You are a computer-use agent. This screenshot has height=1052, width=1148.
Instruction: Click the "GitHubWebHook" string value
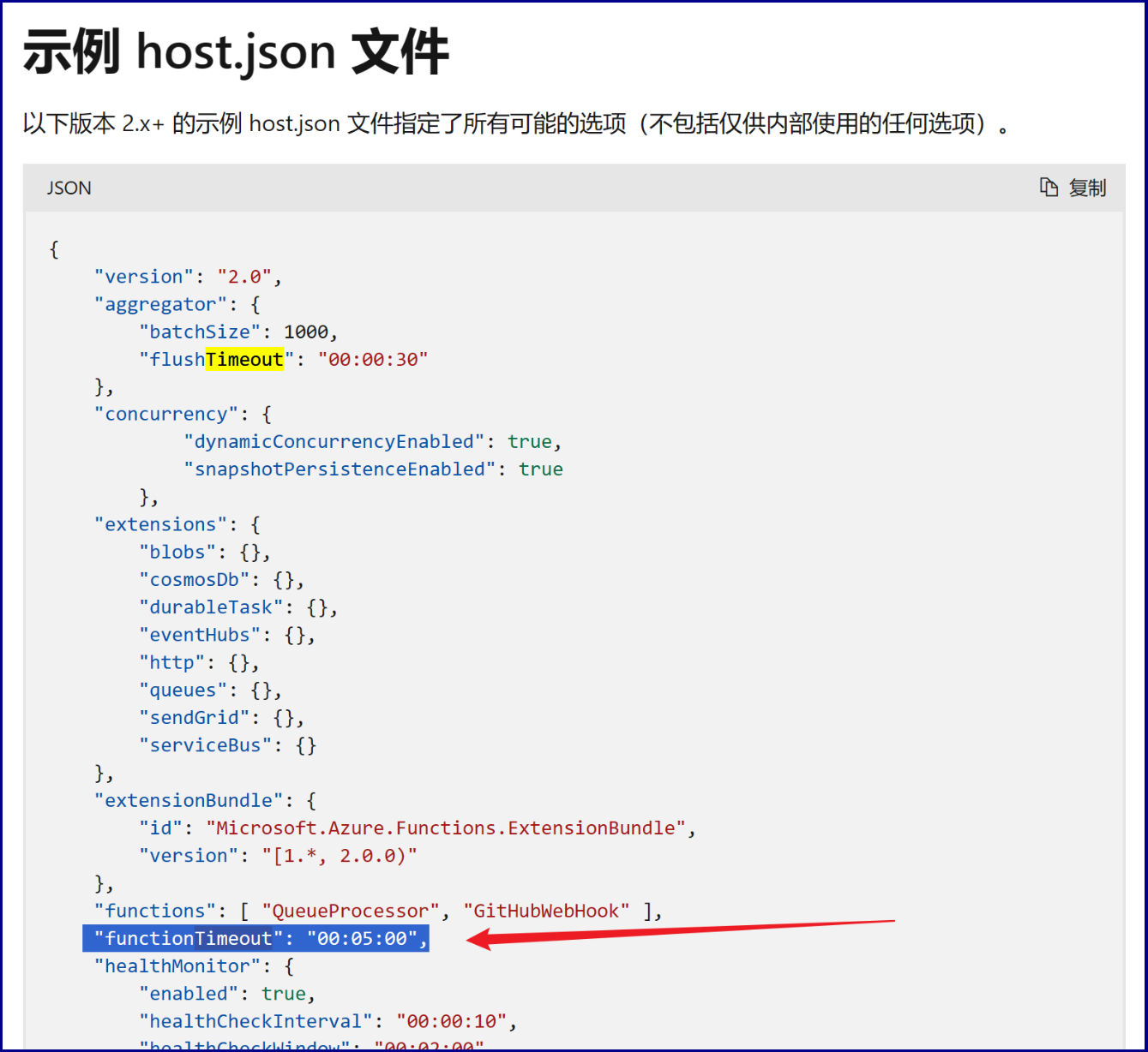click(x=546, y=911)
